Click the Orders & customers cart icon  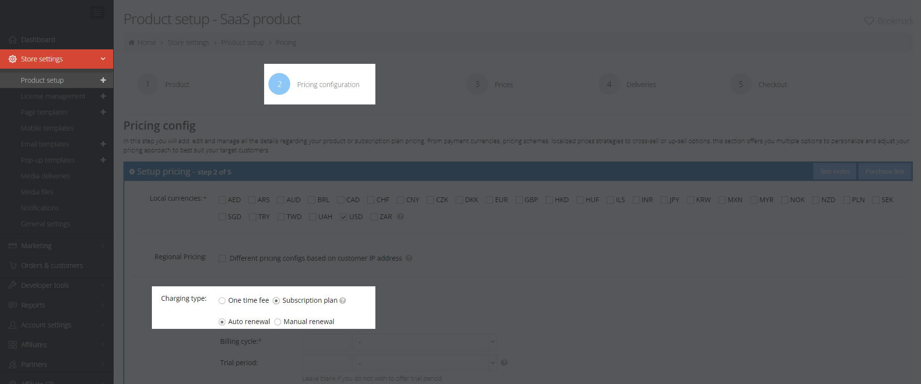click(13, 266)
